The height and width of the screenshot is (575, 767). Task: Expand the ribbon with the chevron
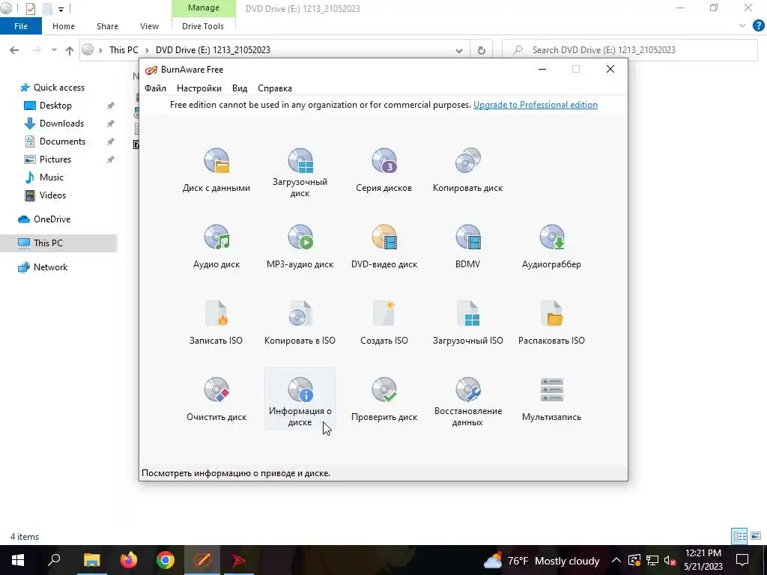pos(742,26)
